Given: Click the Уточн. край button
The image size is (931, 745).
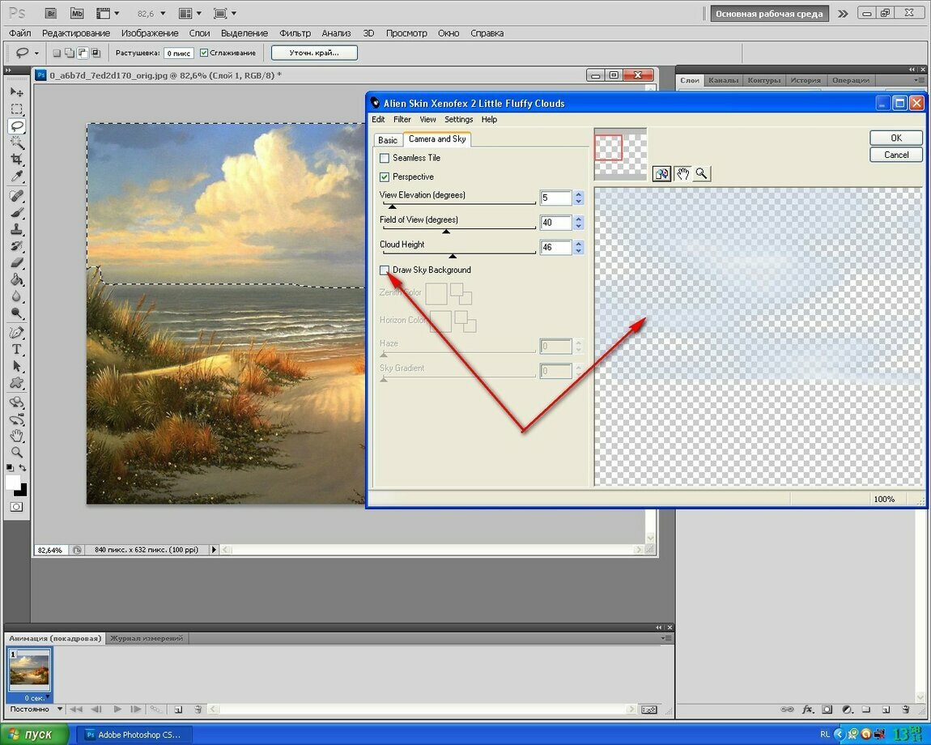Looking at the screenshot, I should click(x=314, y=53).
